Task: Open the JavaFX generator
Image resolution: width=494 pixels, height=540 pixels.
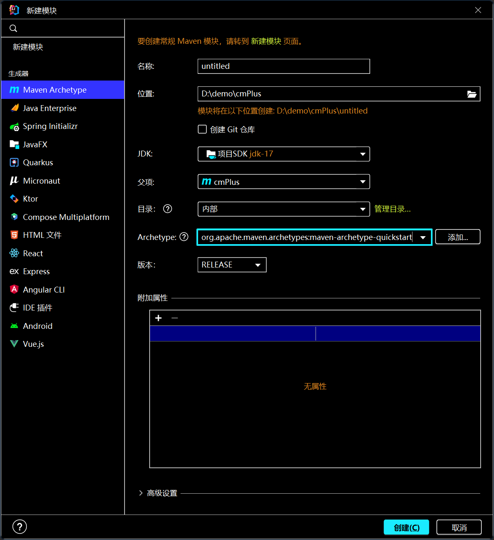Action: point(63,144)
